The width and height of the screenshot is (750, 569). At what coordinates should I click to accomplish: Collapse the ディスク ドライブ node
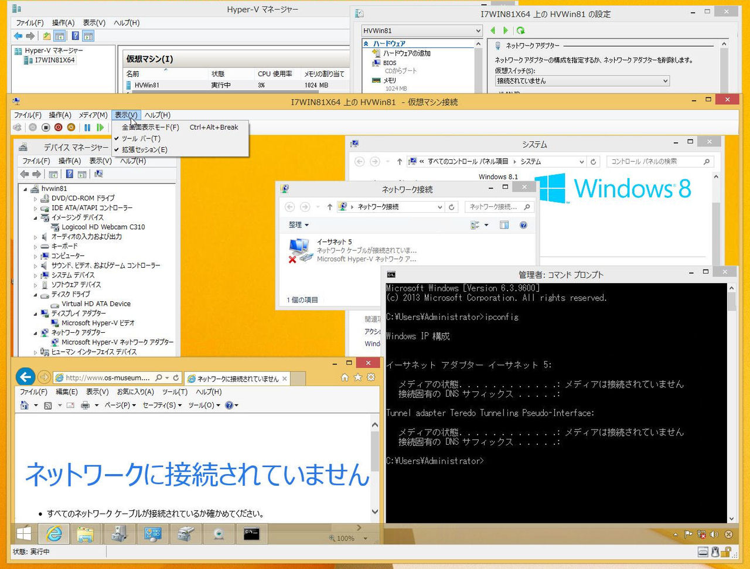coord(35,295)
